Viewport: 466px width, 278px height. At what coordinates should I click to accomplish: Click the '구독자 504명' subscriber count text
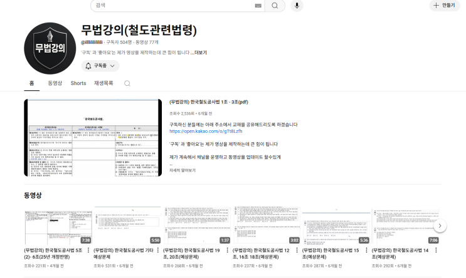point(119,42)
